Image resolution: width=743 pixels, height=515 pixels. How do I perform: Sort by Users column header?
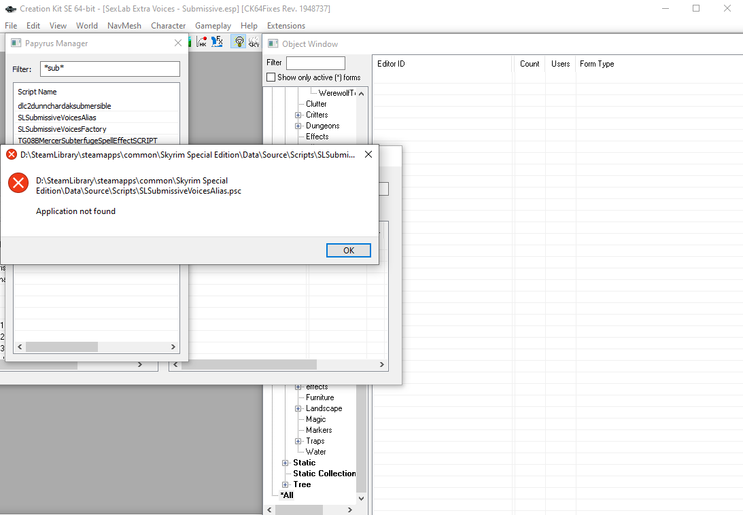tap(561, 63)
